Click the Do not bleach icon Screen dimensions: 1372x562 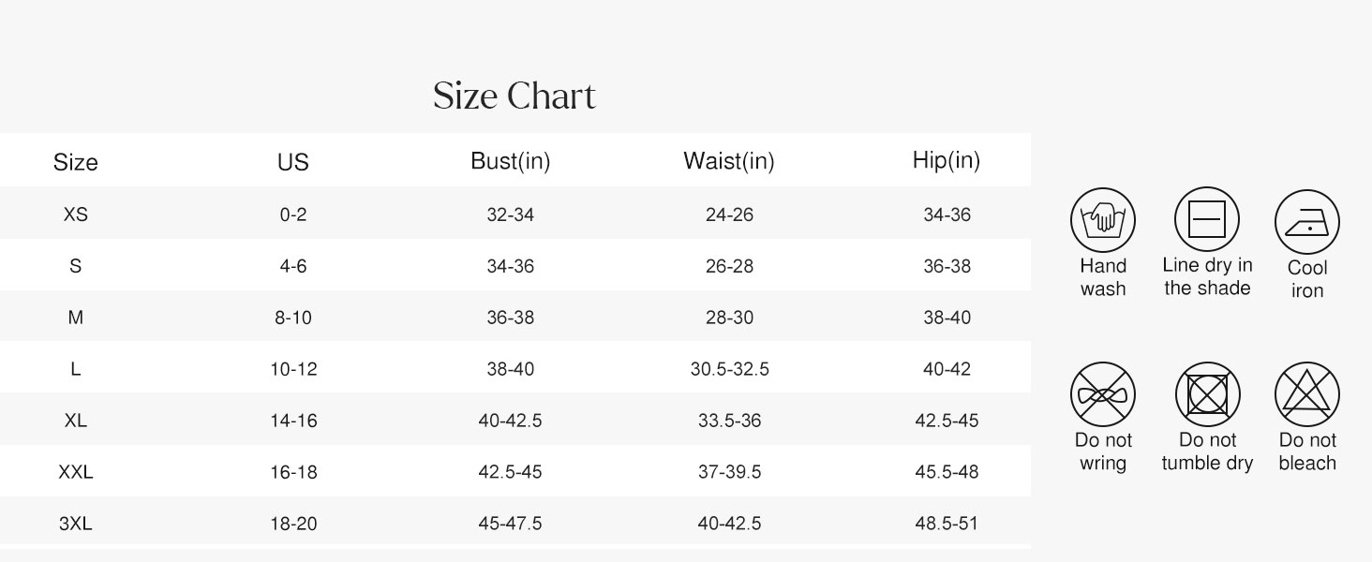pos(1307,395)
